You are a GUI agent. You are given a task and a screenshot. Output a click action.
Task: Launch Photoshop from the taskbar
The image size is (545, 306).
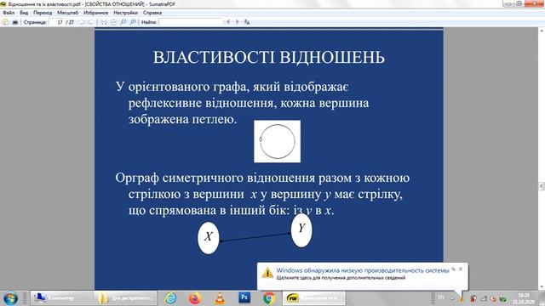click(244, 298)
